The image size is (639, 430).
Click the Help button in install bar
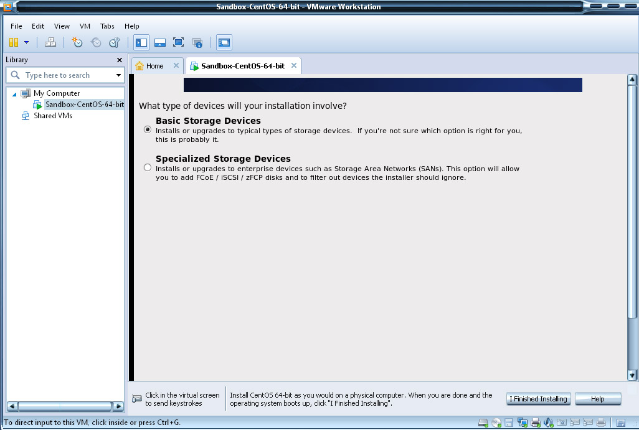597,399
